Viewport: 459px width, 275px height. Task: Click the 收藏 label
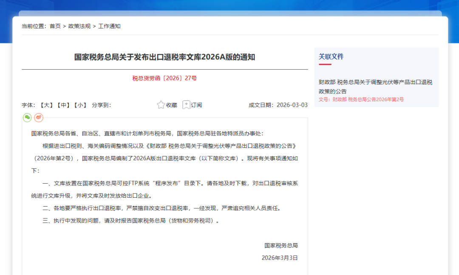[x=172, y=105]
